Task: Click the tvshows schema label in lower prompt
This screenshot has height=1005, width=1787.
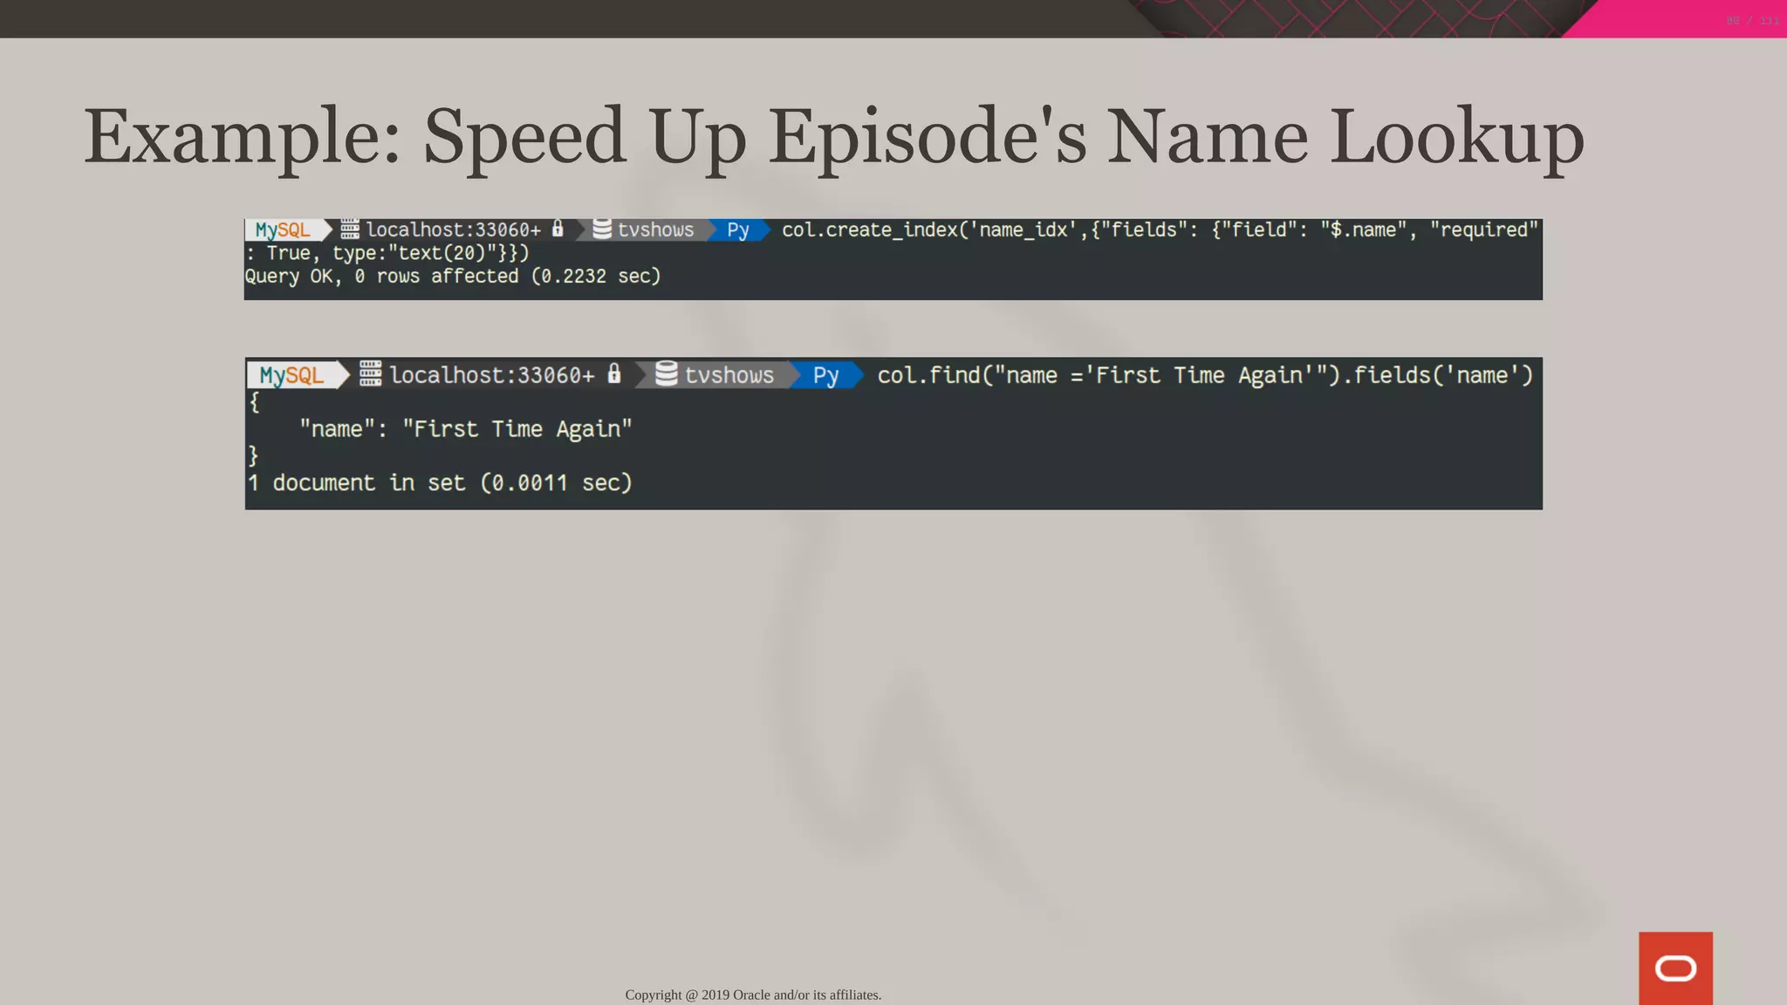Action: [729, 375]
